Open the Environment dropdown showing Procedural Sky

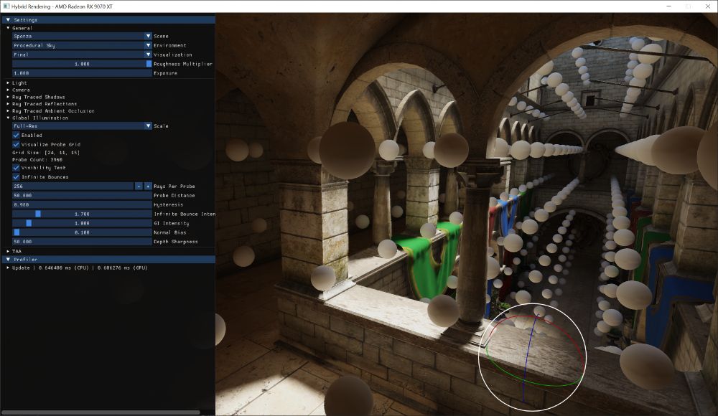pos(82,45)
